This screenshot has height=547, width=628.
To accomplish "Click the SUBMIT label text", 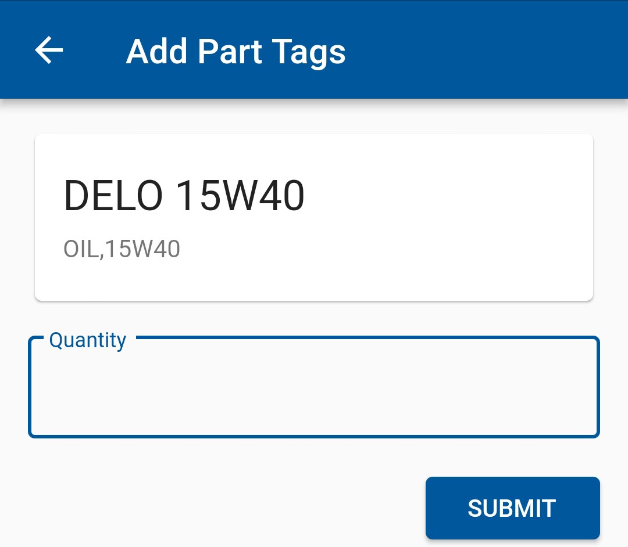I will [512, 509].
